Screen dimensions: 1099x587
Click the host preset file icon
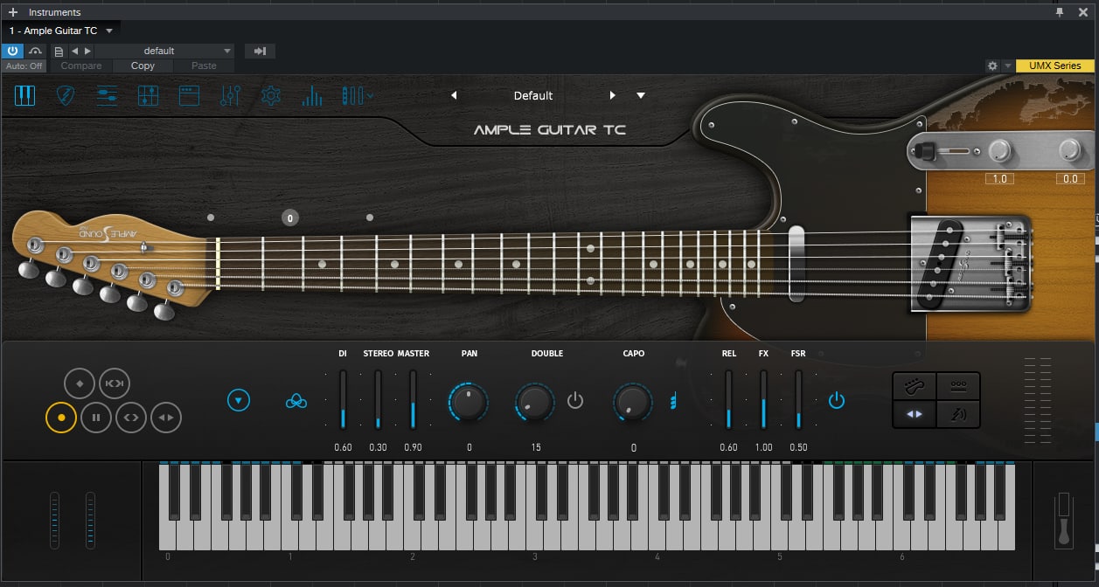[59, 51]
